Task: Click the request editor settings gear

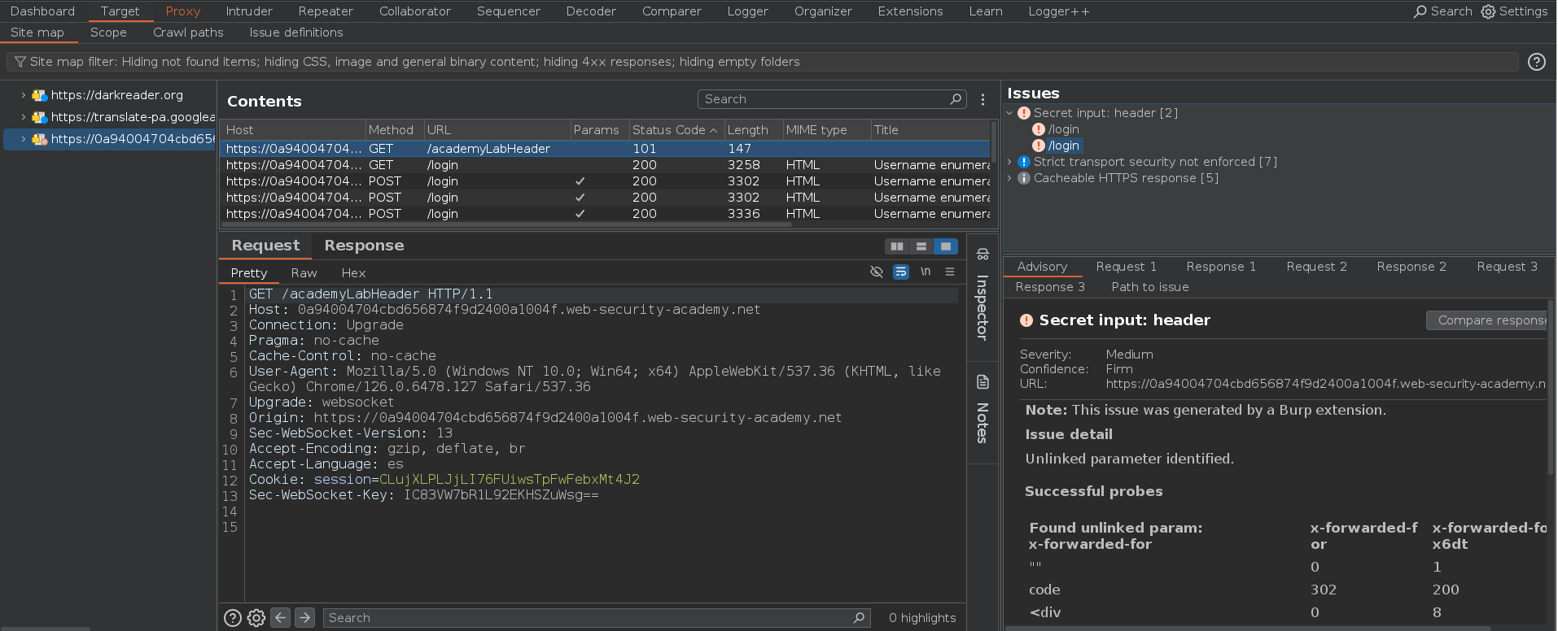Action: [256, 618]
